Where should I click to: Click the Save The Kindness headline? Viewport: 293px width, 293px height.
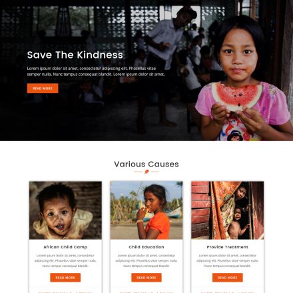pyautogui.click(x=75, y=55)
